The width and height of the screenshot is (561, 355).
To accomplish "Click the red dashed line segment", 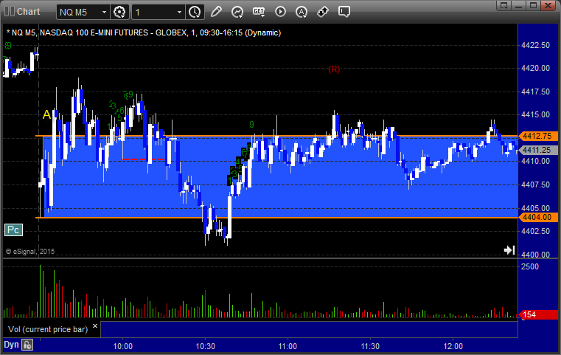I will pyautogui.click(x=143, y=159).
